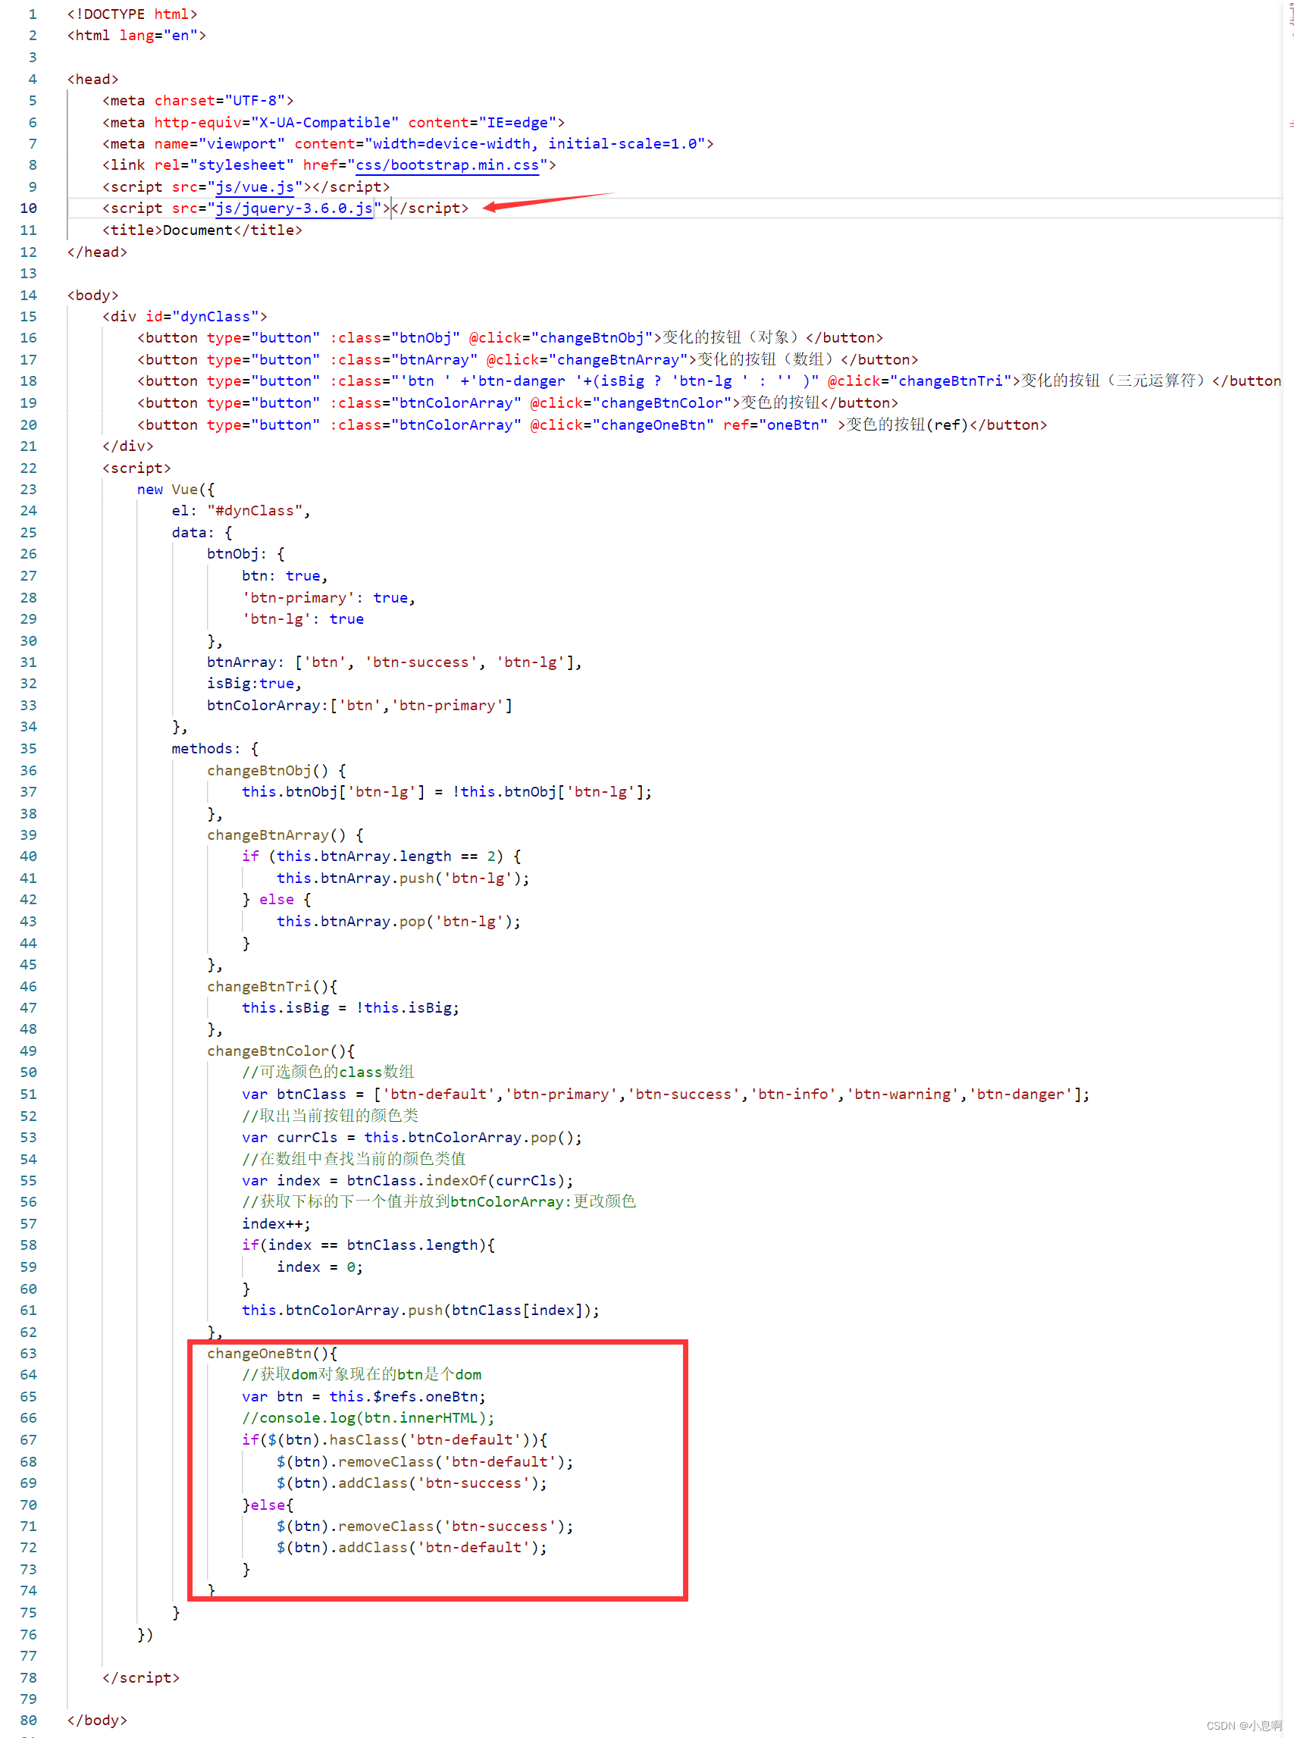Screen dimensions: 1294x1738
Task: Click the closing </div> tag
Action: 127,446
